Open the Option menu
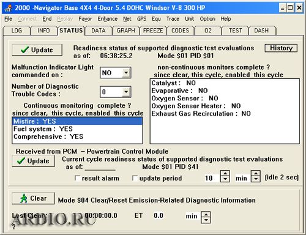 coord(207,19)
